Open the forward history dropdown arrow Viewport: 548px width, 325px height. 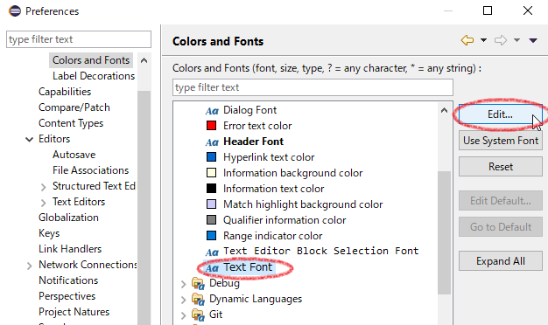coord(516,40)
